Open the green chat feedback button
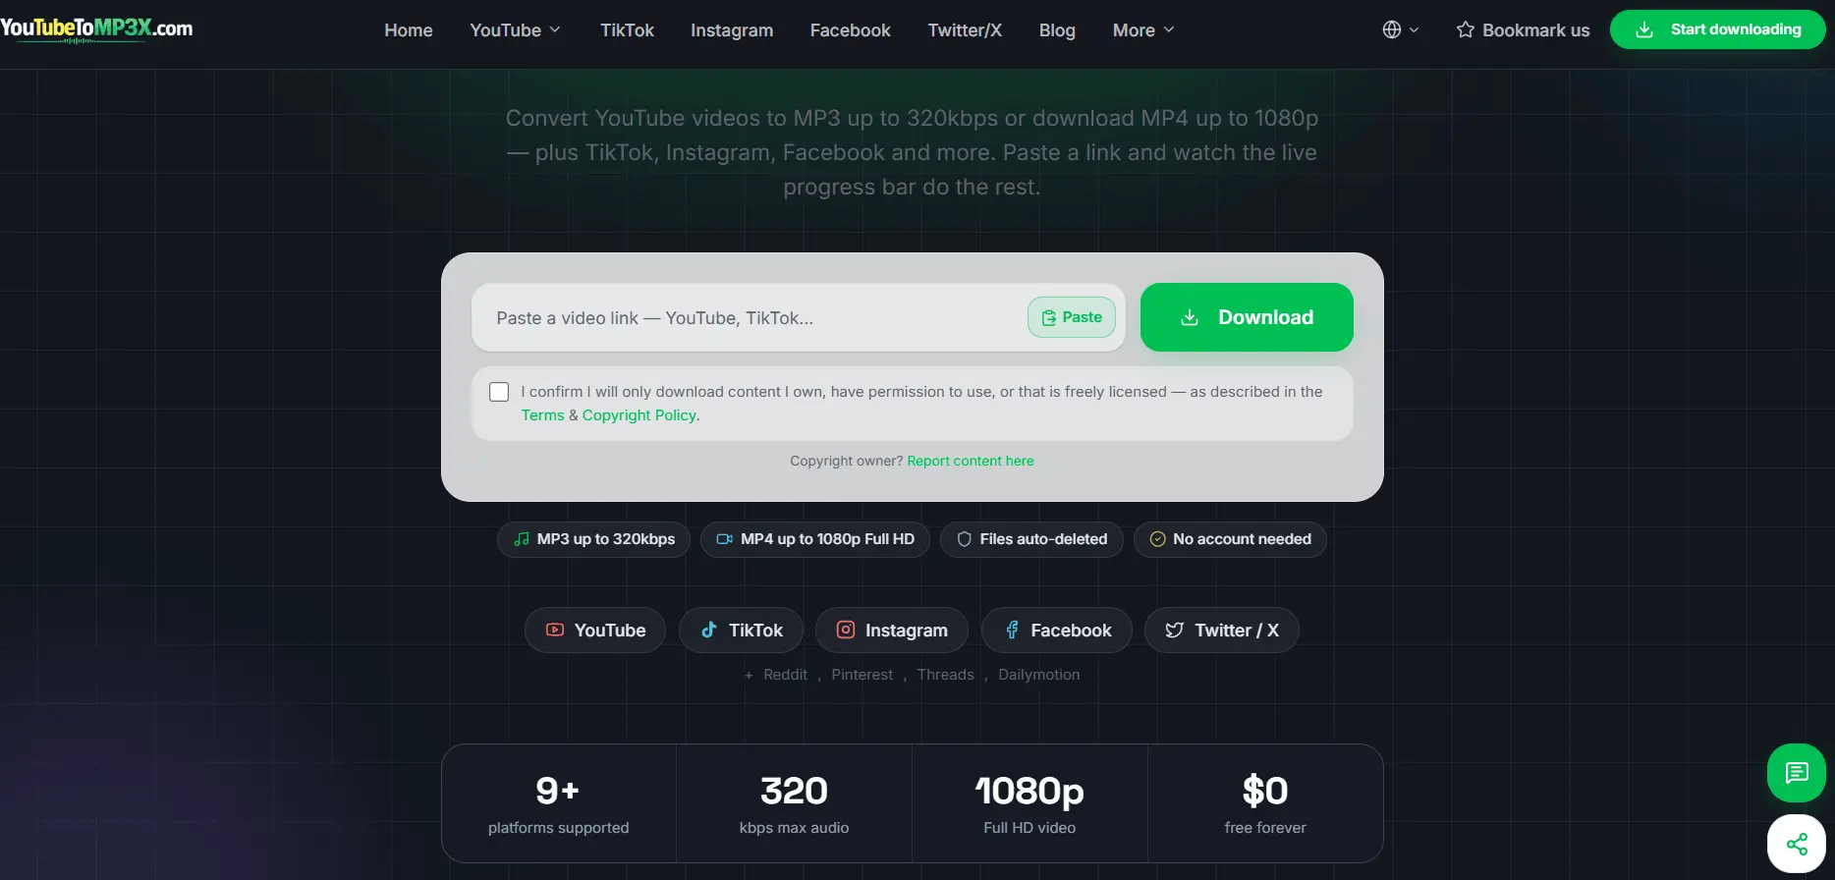Viewport: 1835px width, 880px height. coord(1797,773)
